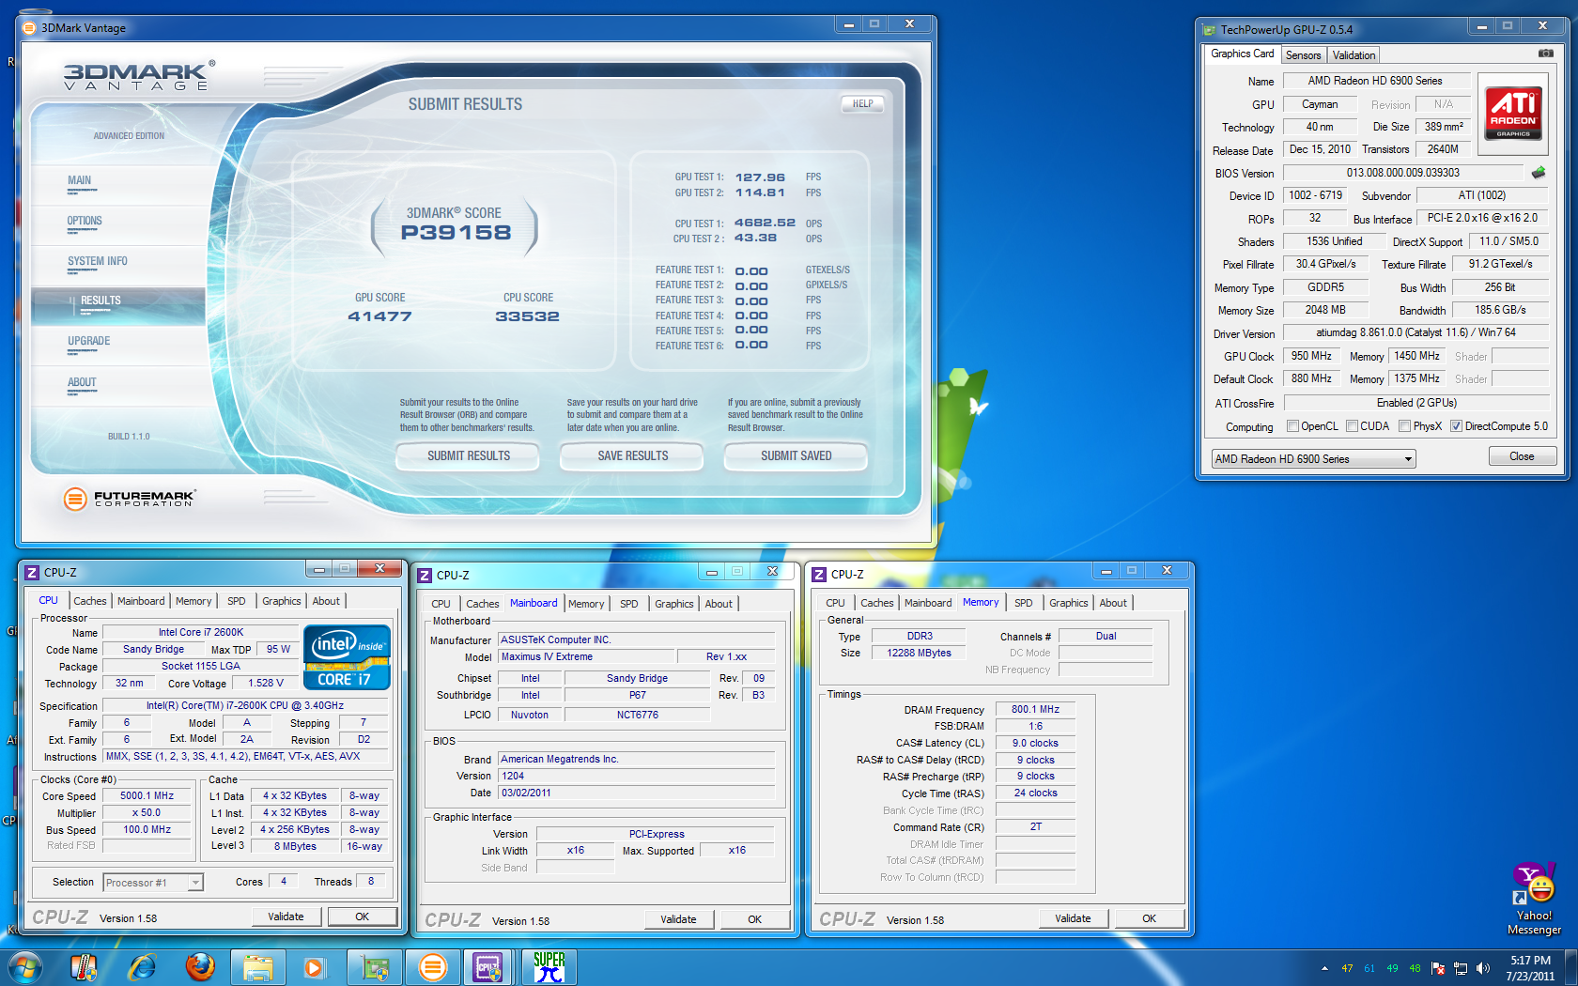Click the P39158 3DMark score
The height and width of the screenshot is (986, 1578).
pyautogui.click(x=456, y=232)
